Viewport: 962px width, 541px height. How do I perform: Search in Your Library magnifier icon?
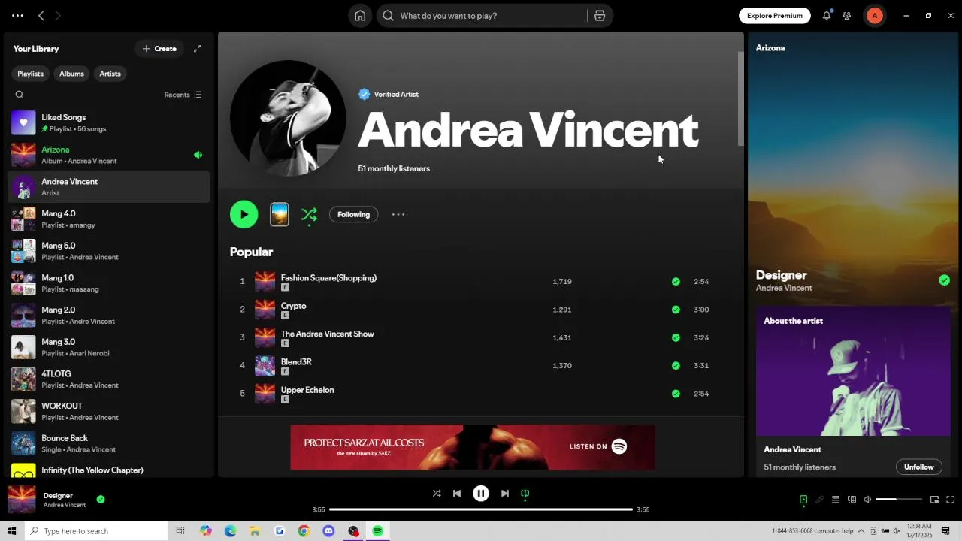[20, 95]
